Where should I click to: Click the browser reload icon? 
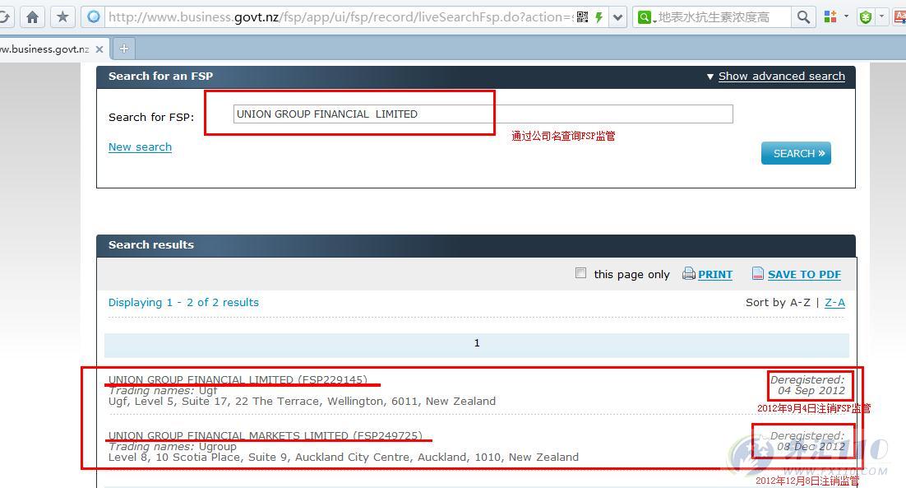[x=4, y=17]
